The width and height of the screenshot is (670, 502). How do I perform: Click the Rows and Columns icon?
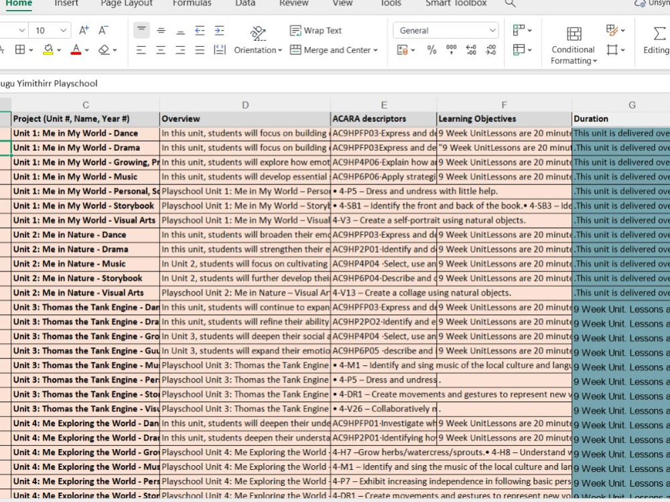pos(519,30)
